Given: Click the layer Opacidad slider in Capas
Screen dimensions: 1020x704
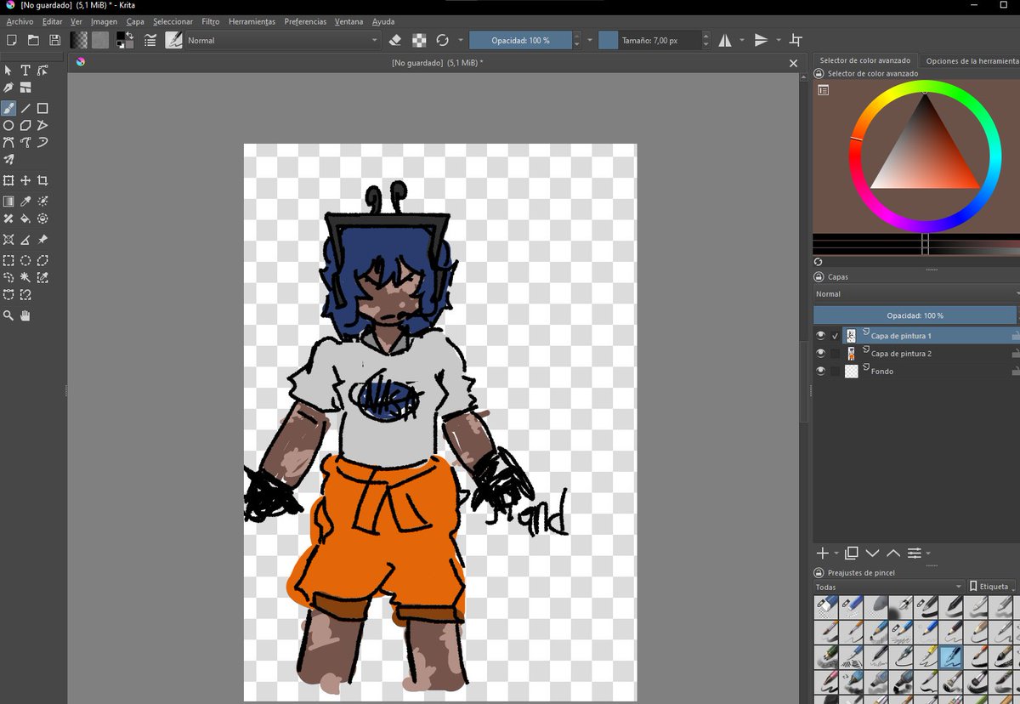Looking at the screenshot, I should coord(915,315).
